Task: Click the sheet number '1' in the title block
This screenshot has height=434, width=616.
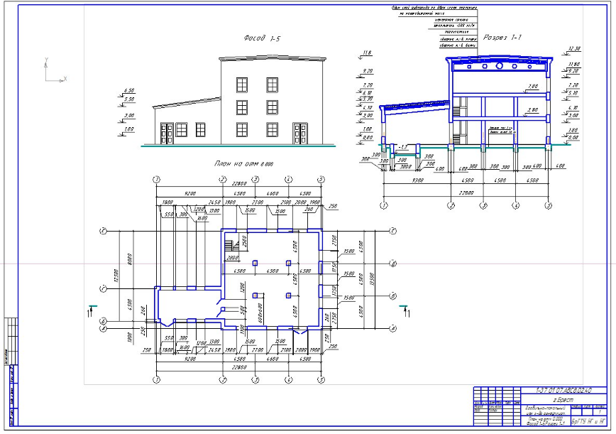Action: [x=600, y=412]
